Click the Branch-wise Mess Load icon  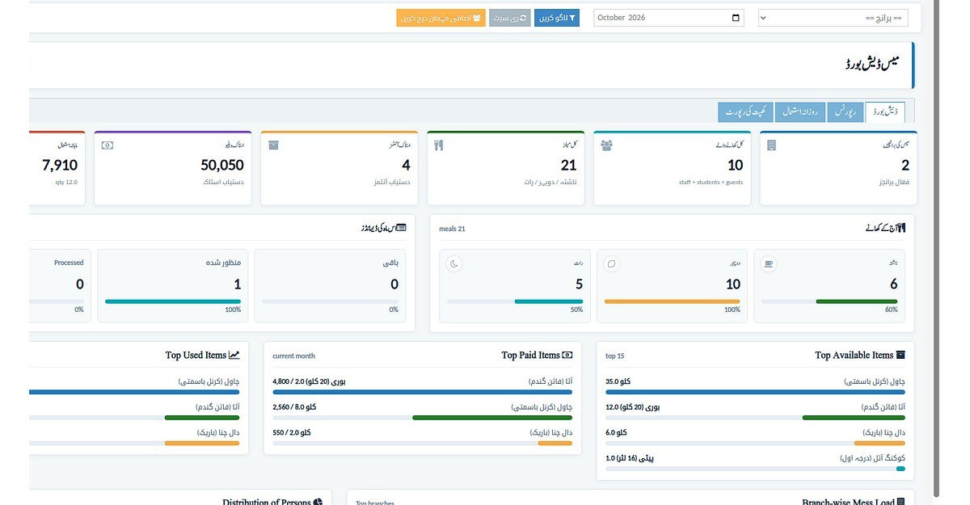coord(900,502)
